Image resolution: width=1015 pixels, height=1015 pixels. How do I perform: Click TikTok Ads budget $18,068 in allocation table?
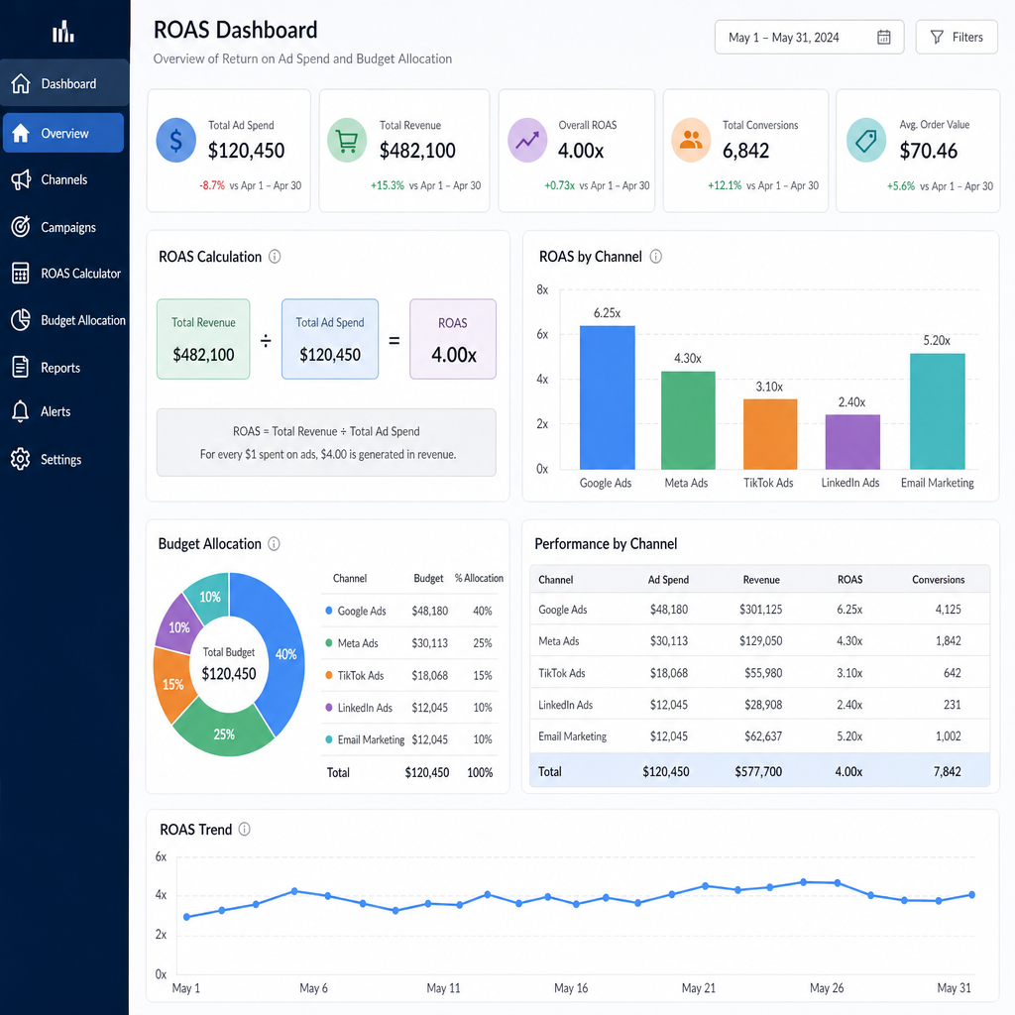coord(430,676)
